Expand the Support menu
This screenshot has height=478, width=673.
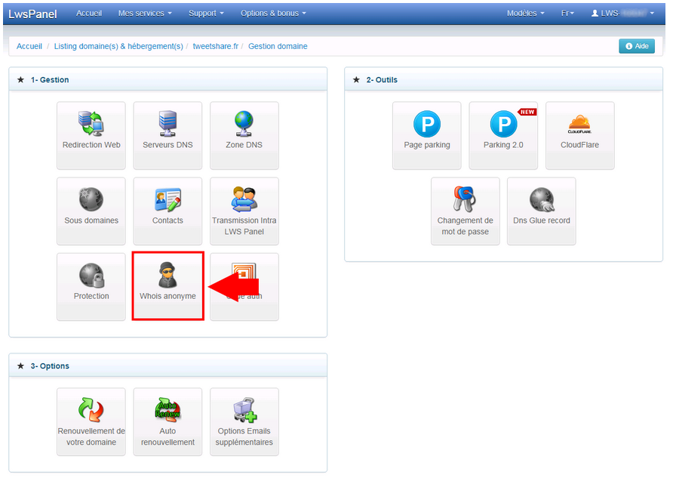pos(206,14)
